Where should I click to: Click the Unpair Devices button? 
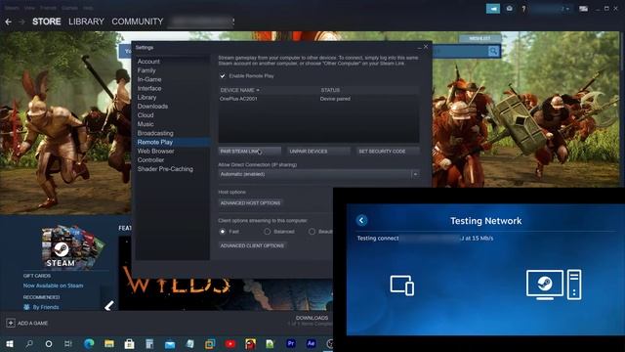(x=318, y=152)
